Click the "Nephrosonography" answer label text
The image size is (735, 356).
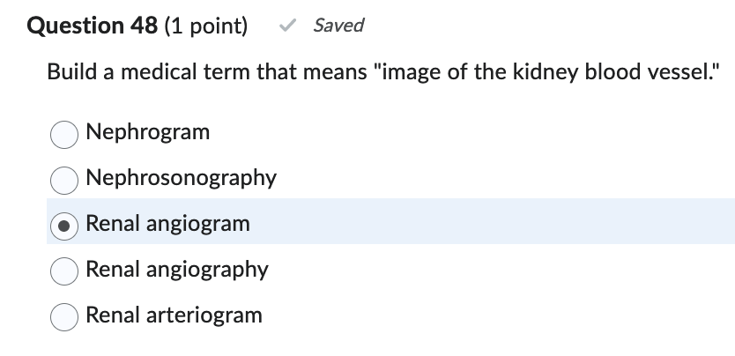(x=181, y=178)
